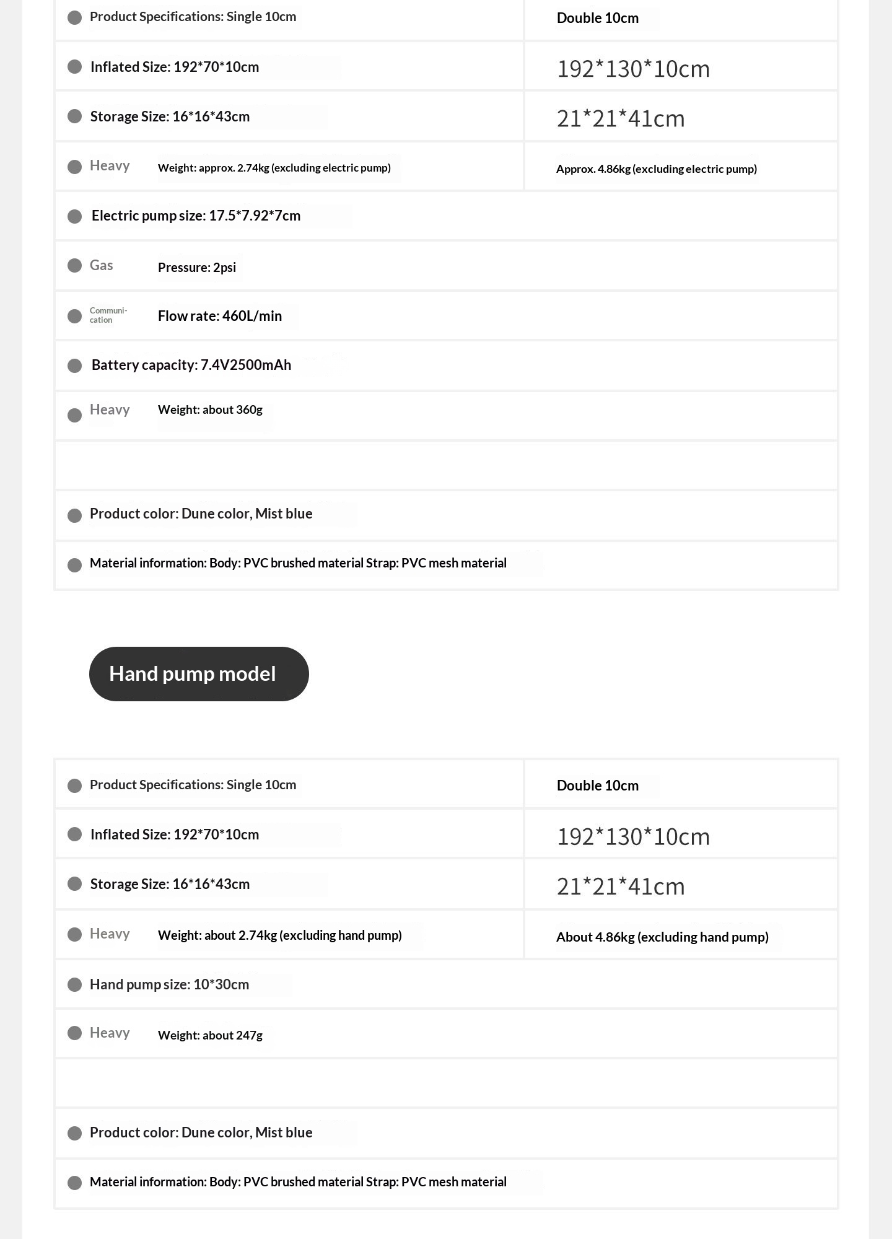The image size is (892, 1239).
Task: Click the small Communication label
Action: pyautogui.click(x=108, y=315)
